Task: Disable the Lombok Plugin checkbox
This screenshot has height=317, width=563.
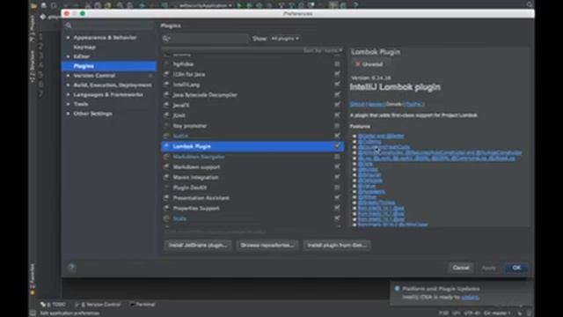Action: [337, 146]
